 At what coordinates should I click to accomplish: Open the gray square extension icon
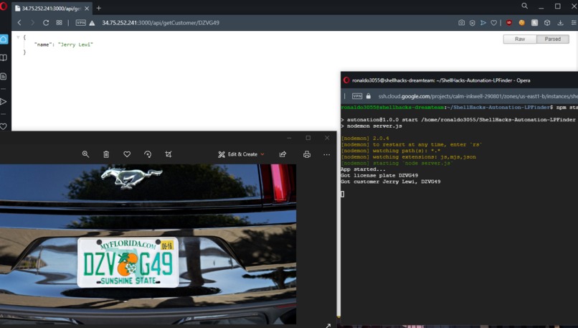(534, 22)
